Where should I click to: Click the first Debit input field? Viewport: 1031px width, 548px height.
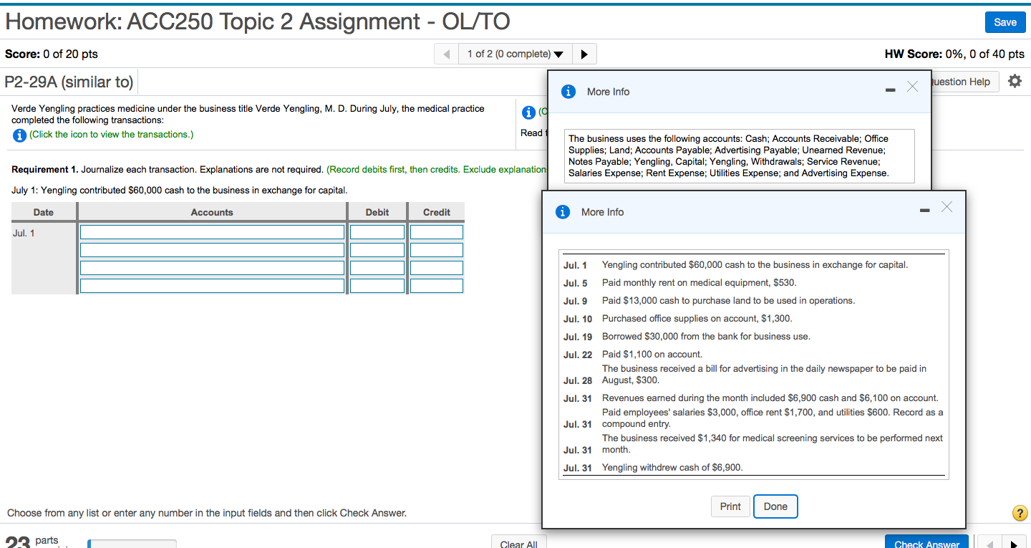pyautogui.click(x=377, y=231)
